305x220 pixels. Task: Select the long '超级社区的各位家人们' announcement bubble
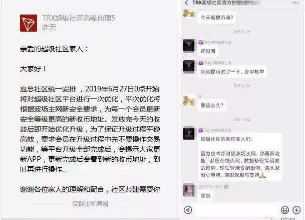[x=240, y=157]
